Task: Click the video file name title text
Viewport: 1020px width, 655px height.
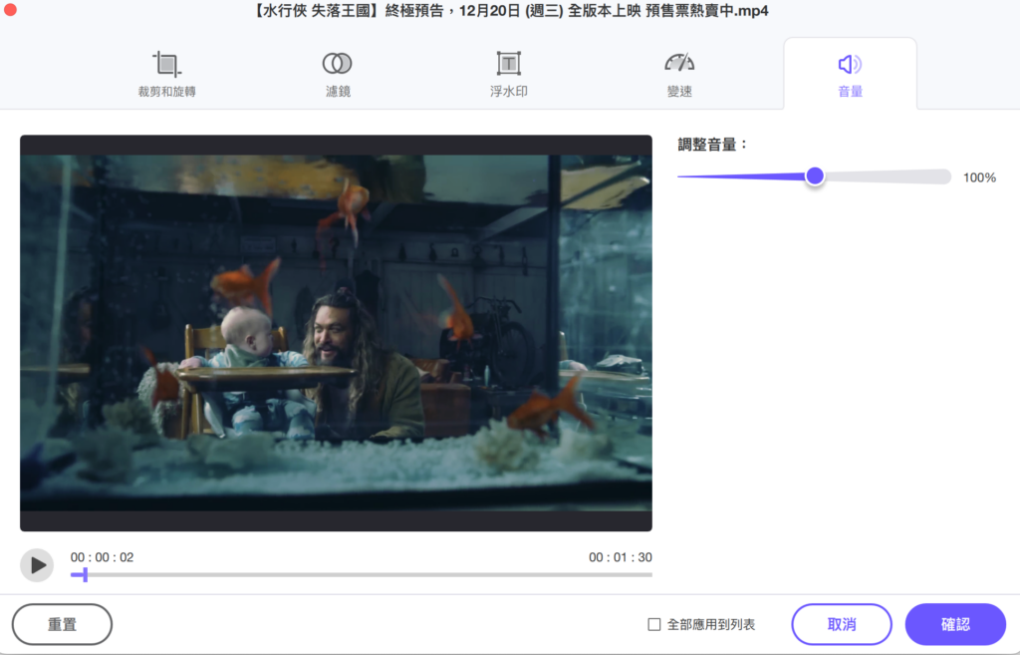Action: [x=511, y=11]
